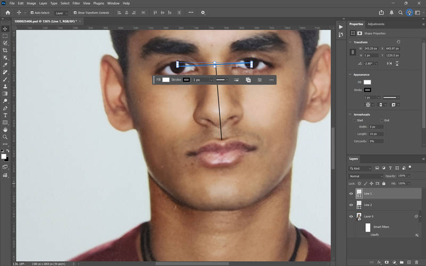Image resolution: width=426 pixels, height=266 pixels.
Task: Switch to the Adjustments tab
Action: click(x=376, y=24)
